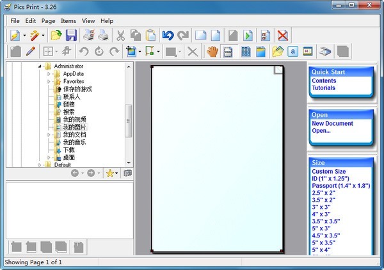
Task: Click the New Document link
Action: coord(332,124)
